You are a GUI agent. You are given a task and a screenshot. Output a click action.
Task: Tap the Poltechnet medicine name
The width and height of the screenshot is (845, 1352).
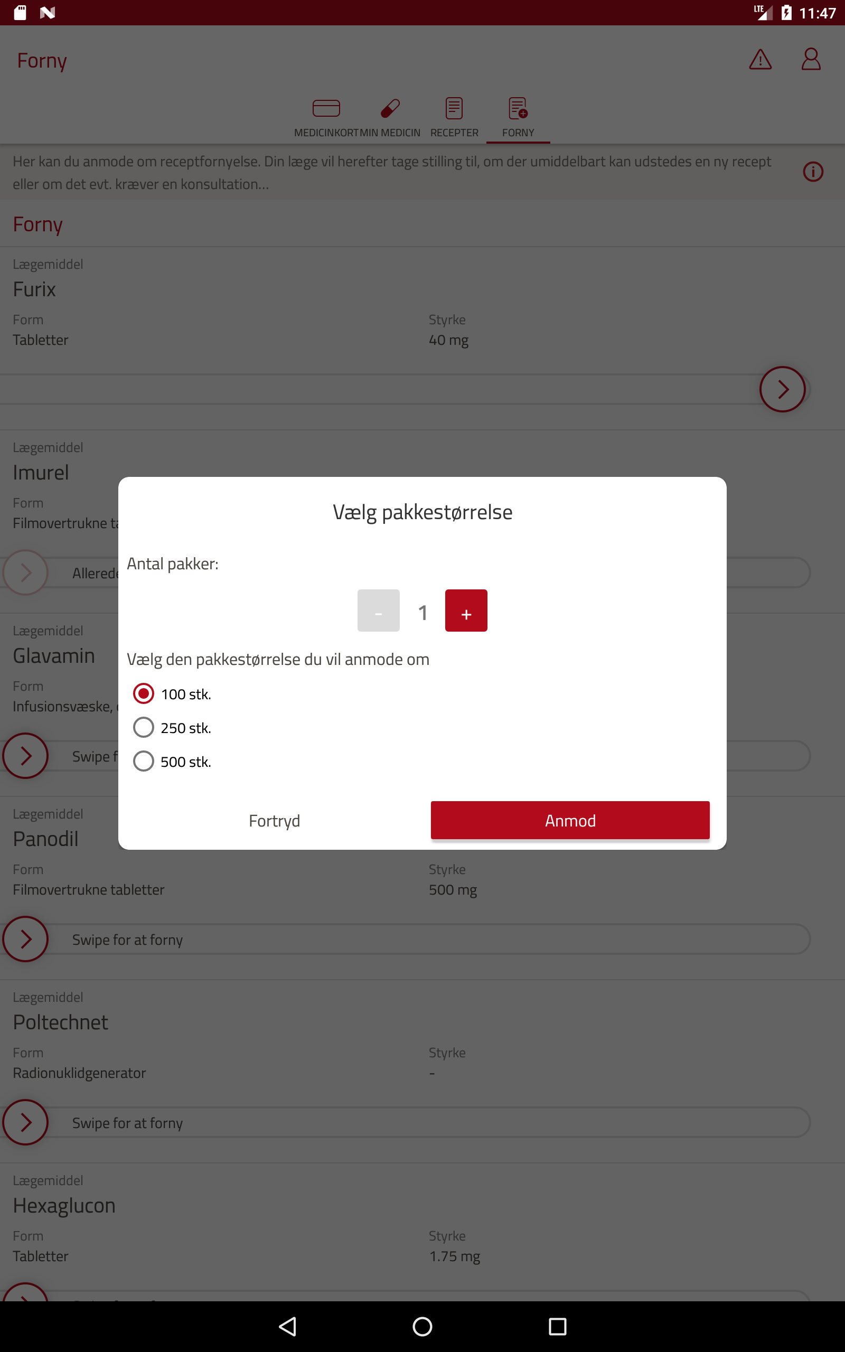click(x=60, y=1022)
